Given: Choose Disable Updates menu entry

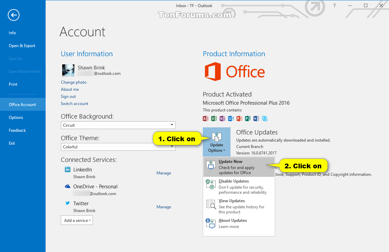Looking at the screenshot, I should click(239, 187).
